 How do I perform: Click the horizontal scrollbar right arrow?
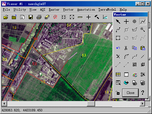click(142, 104)
